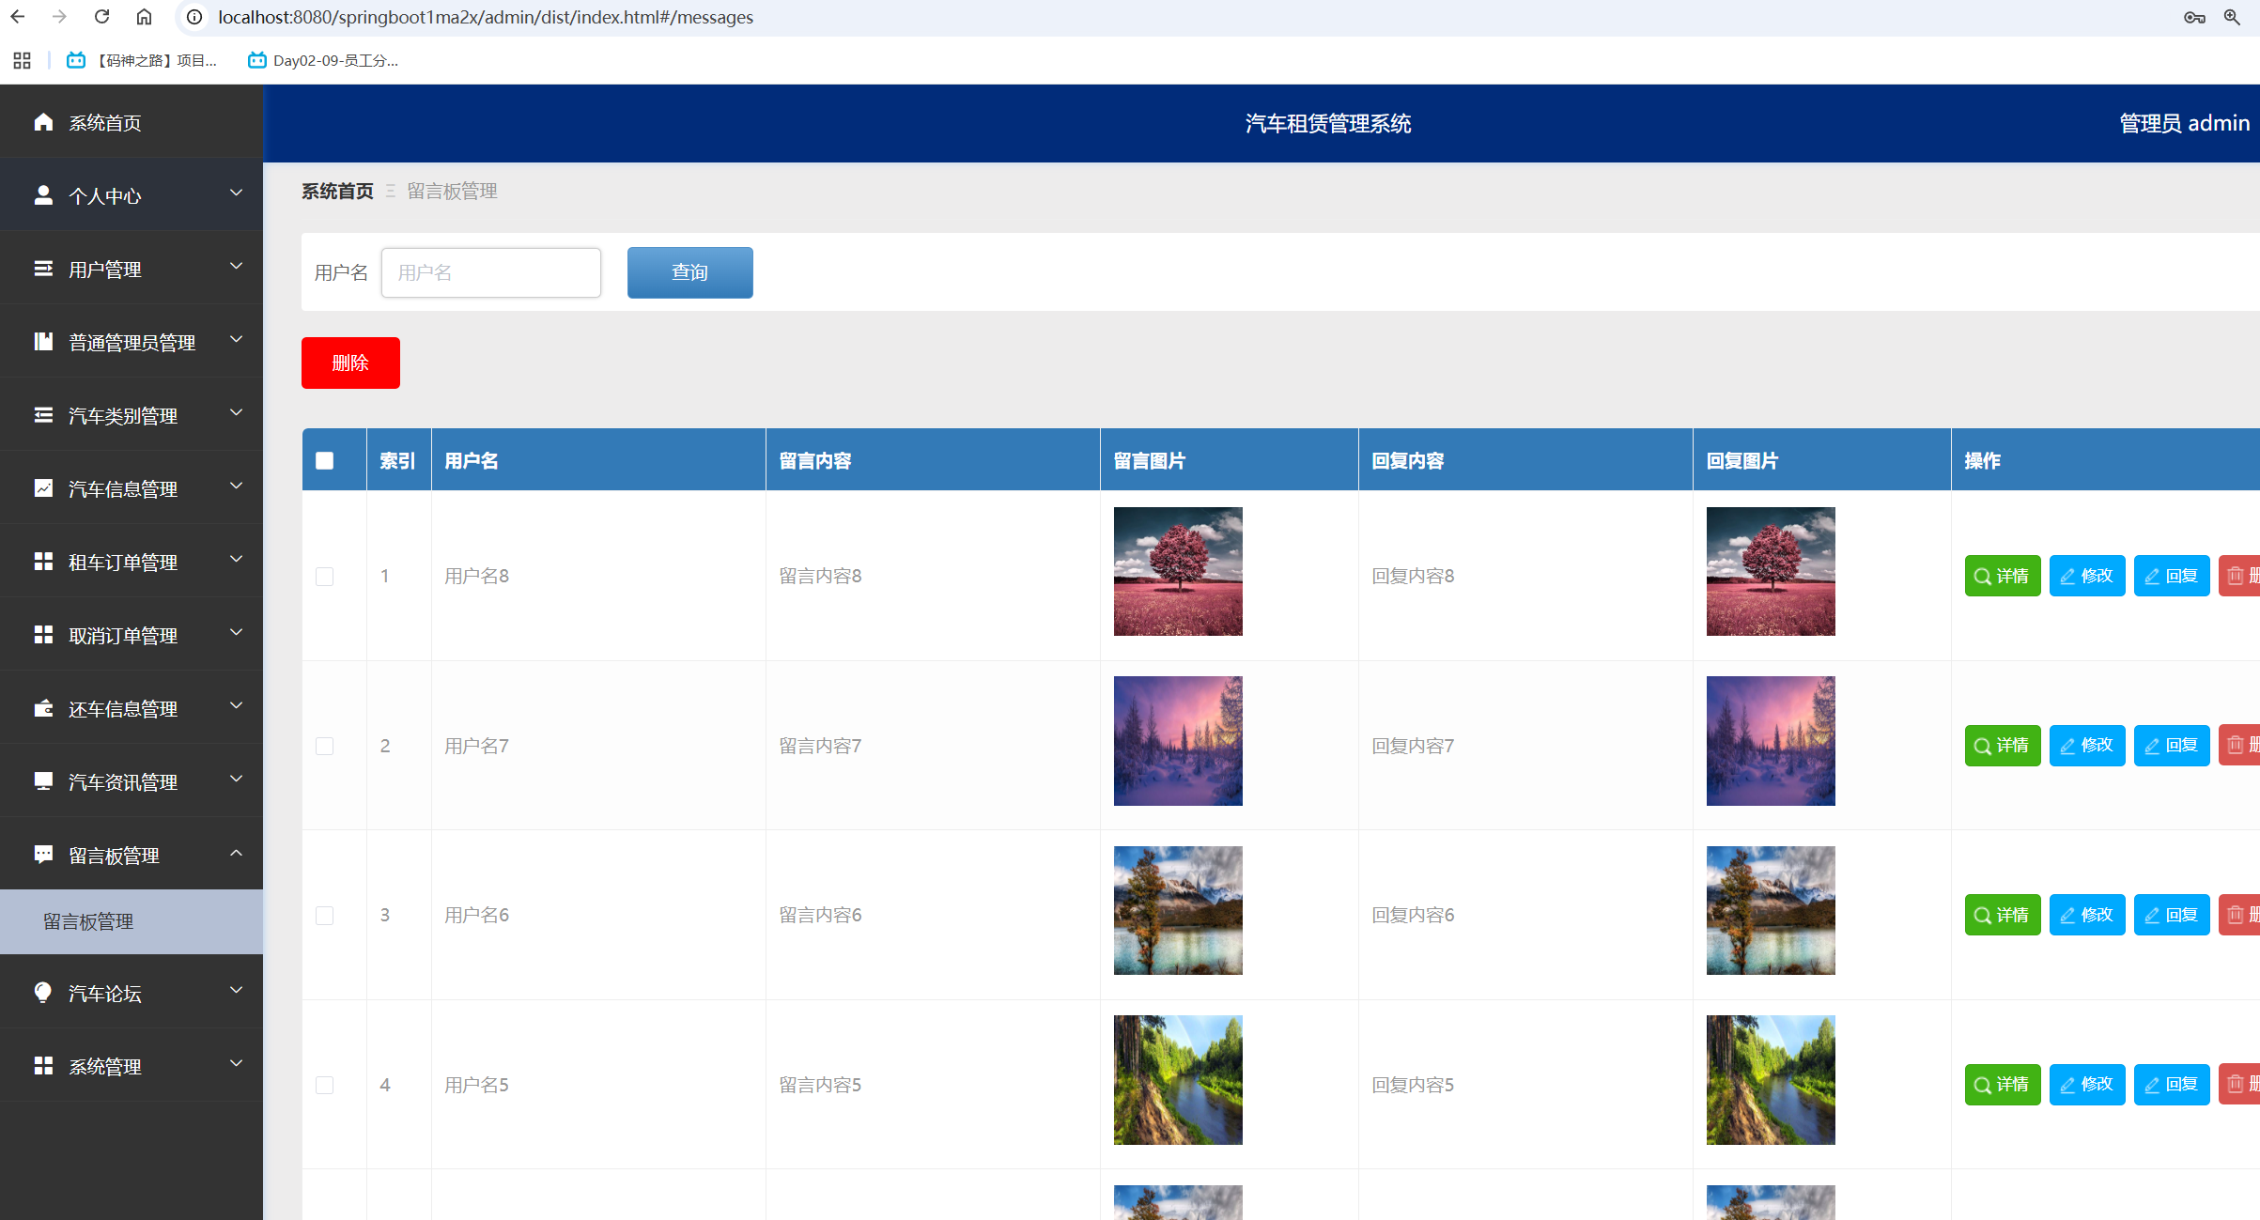Expand the 用户管理 menu chevron
The height and width of the screenshot is (1220, 2260).
click(237, 266)
